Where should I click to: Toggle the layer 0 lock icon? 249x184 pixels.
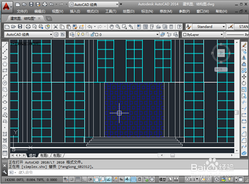click(93, 34)
